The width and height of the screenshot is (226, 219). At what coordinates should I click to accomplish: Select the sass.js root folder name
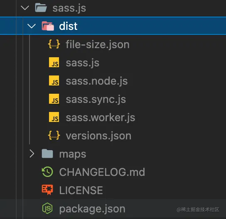[x=69, y=8]
